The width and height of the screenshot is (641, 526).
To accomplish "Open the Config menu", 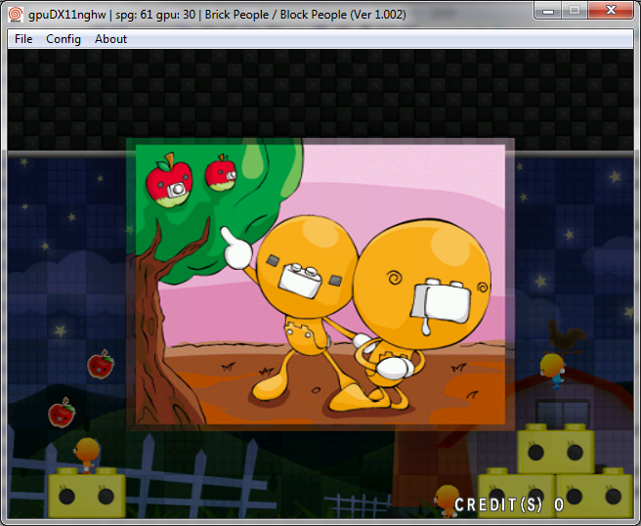I will [64, 39].
